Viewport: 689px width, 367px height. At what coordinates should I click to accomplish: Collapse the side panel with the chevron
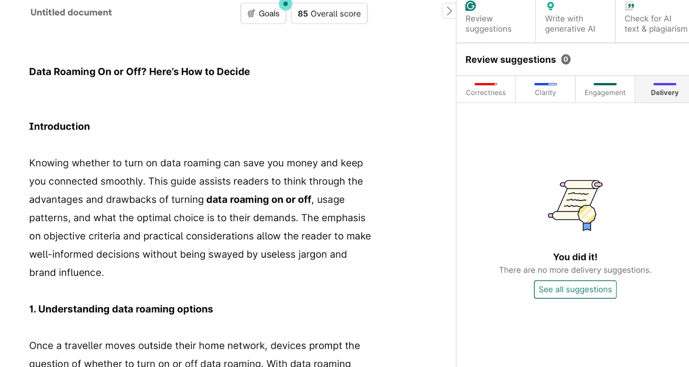(x=449, y=11)
